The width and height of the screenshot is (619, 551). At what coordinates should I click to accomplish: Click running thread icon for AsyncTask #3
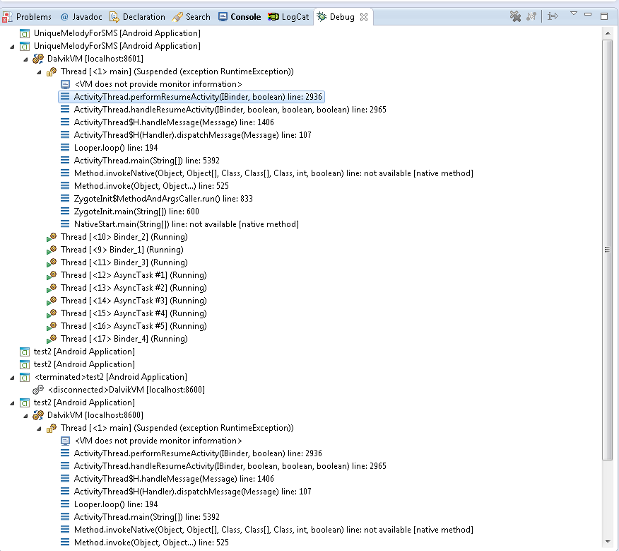point(52,301)
